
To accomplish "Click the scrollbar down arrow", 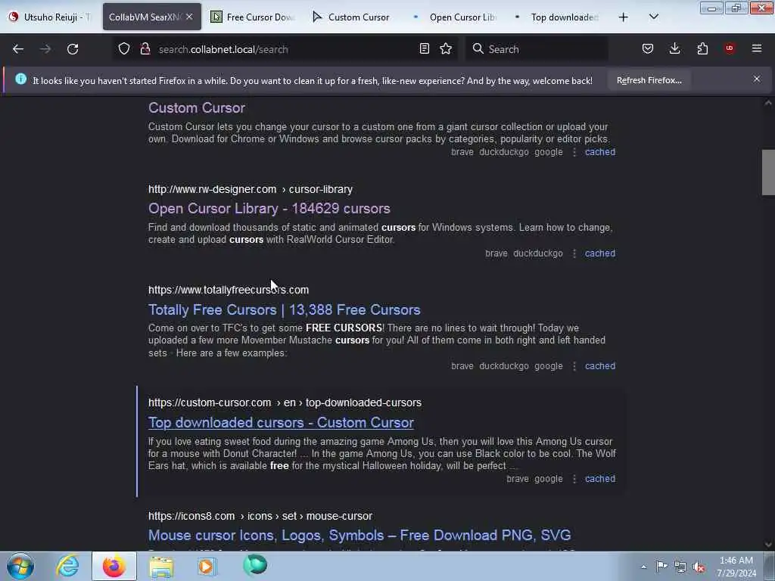I will coord(768,545).
